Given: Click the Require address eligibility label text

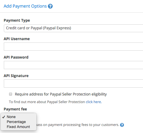Looking at the screenshot, I should [x=61, y=94].
